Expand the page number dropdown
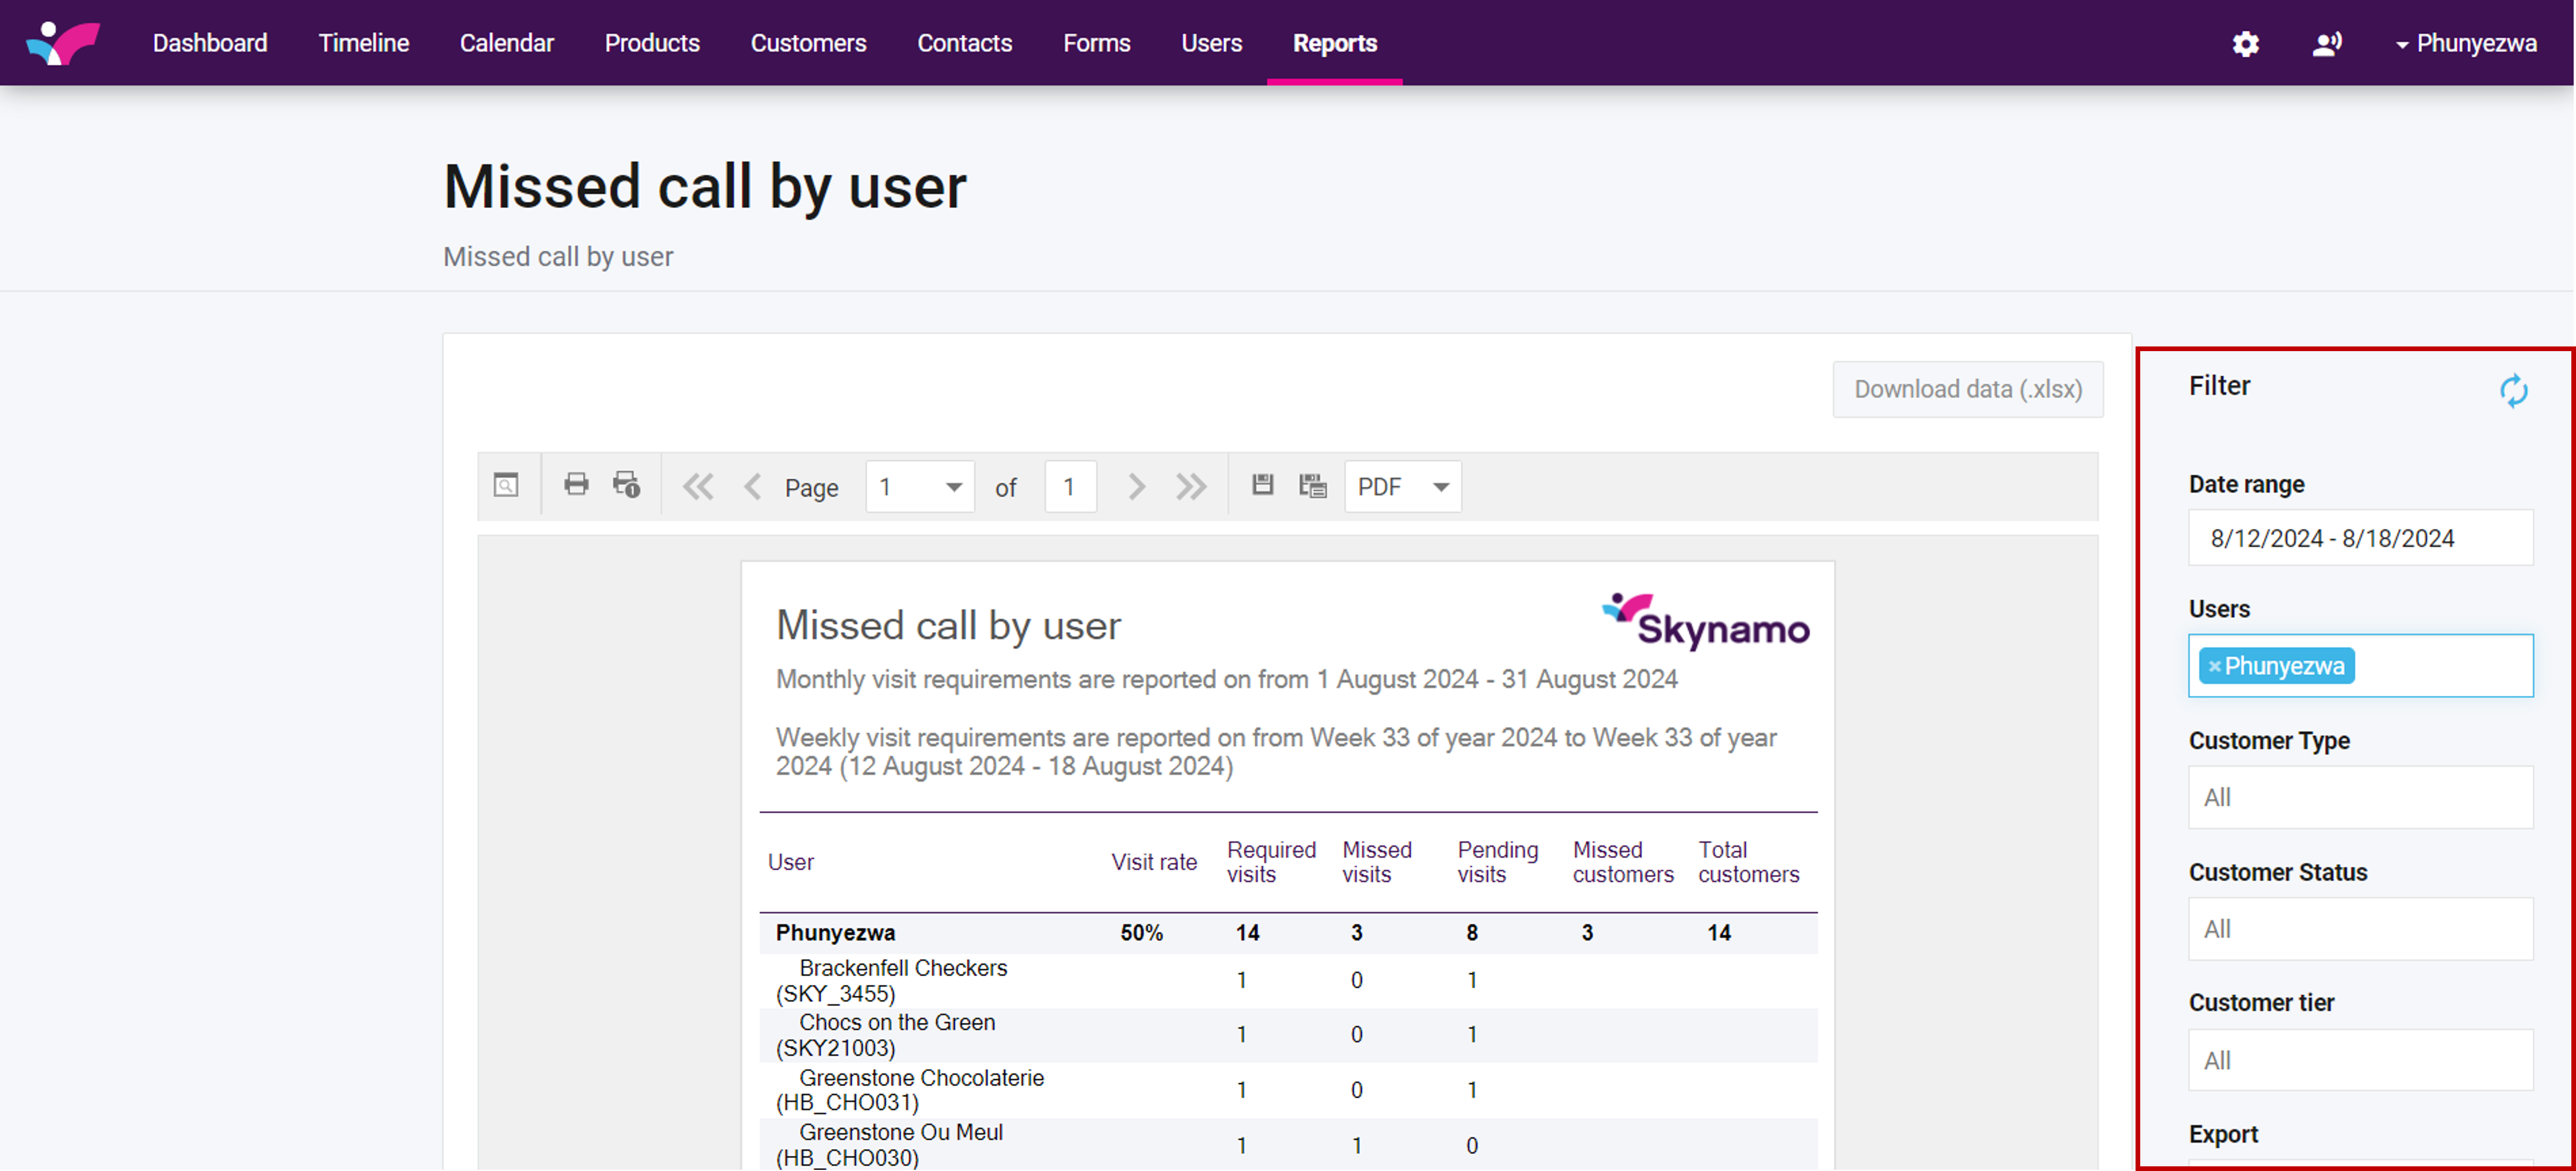2576x1171 pixels. pos(953,486)
